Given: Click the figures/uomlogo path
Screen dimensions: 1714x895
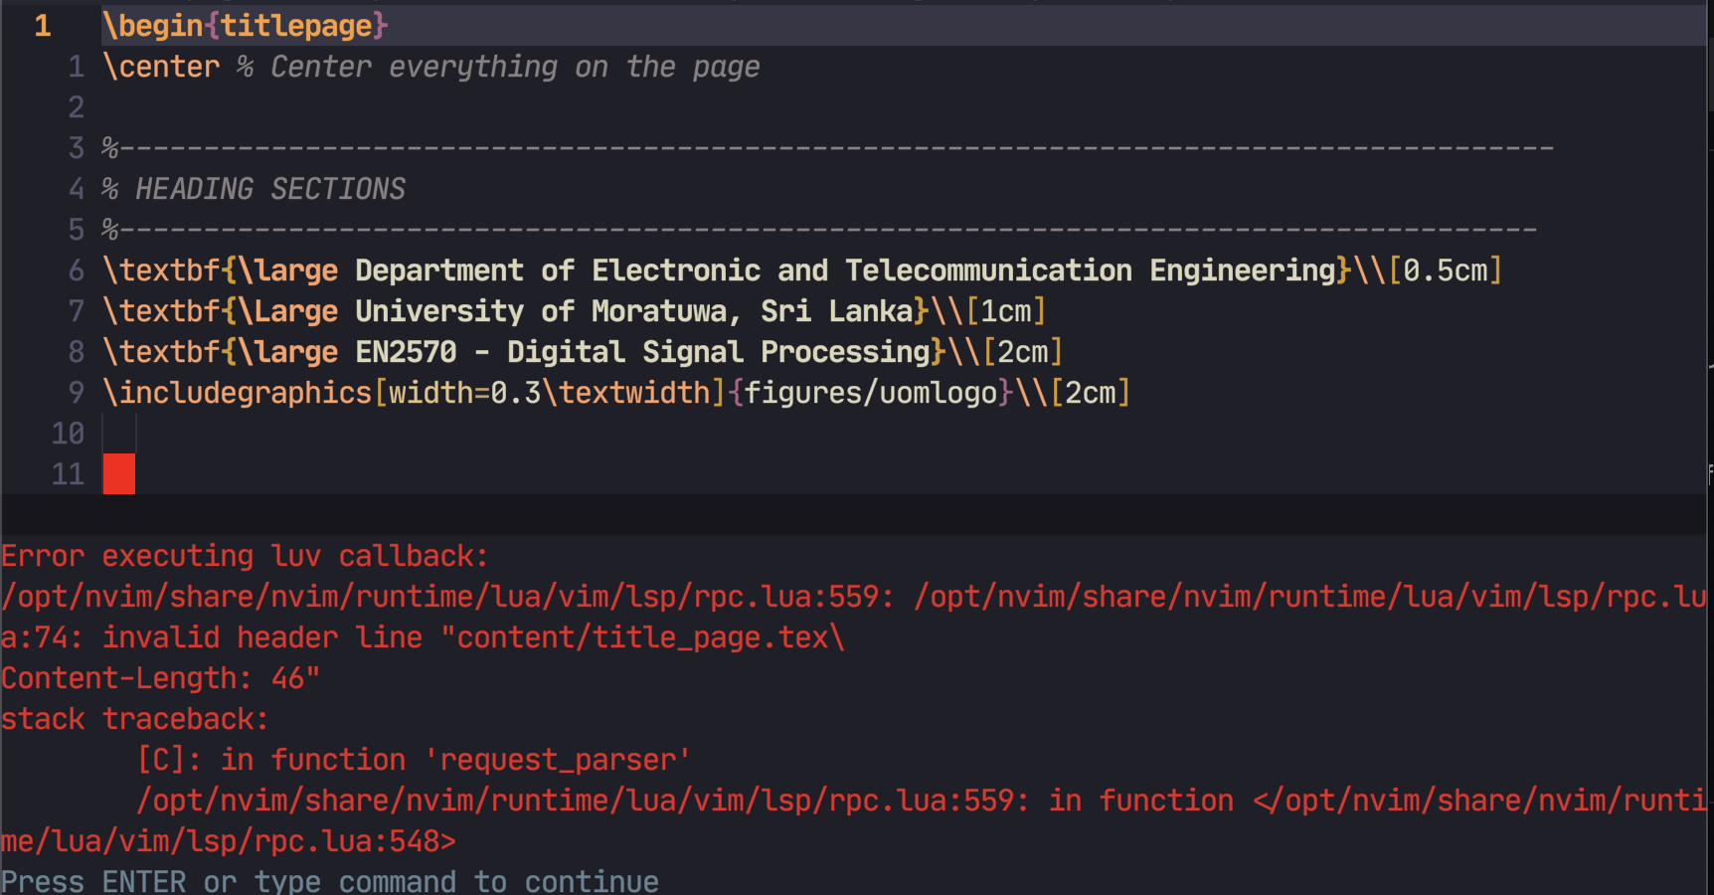Looking at the screenshot, I should [x=871, y=393].
